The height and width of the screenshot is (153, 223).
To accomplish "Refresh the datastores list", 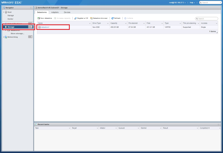I will click(x=116, y=18).
